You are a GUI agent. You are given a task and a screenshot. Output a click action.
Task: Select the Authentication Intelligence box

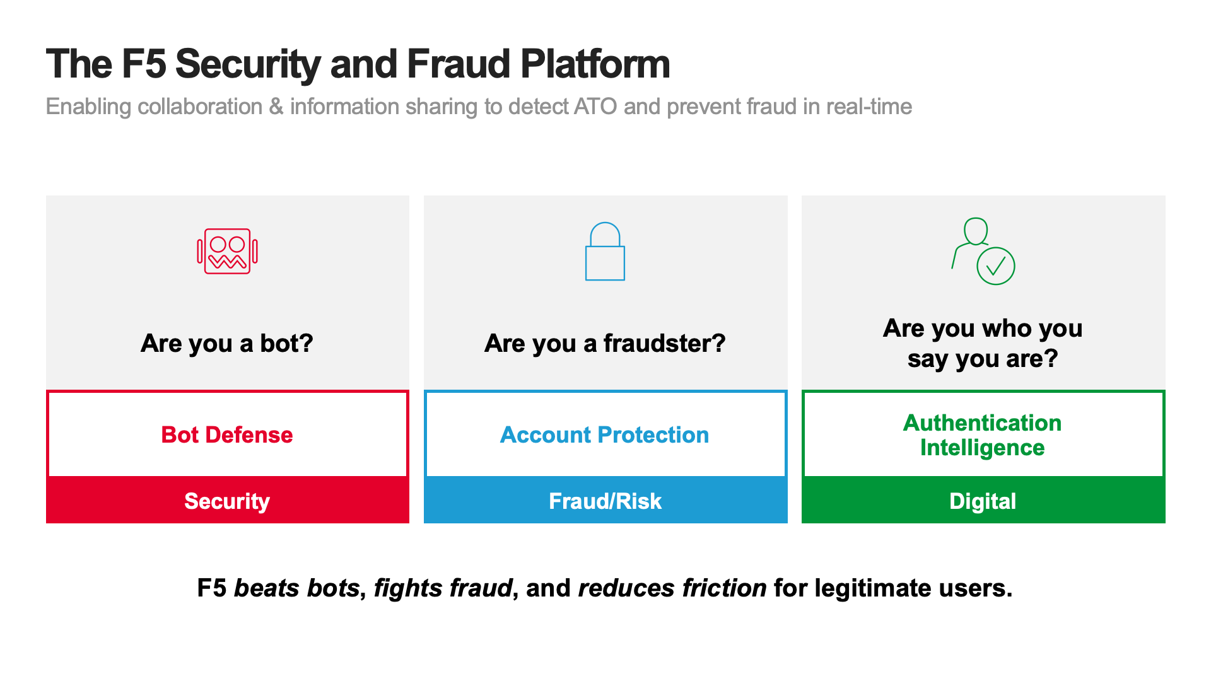[x=983, y=434]
